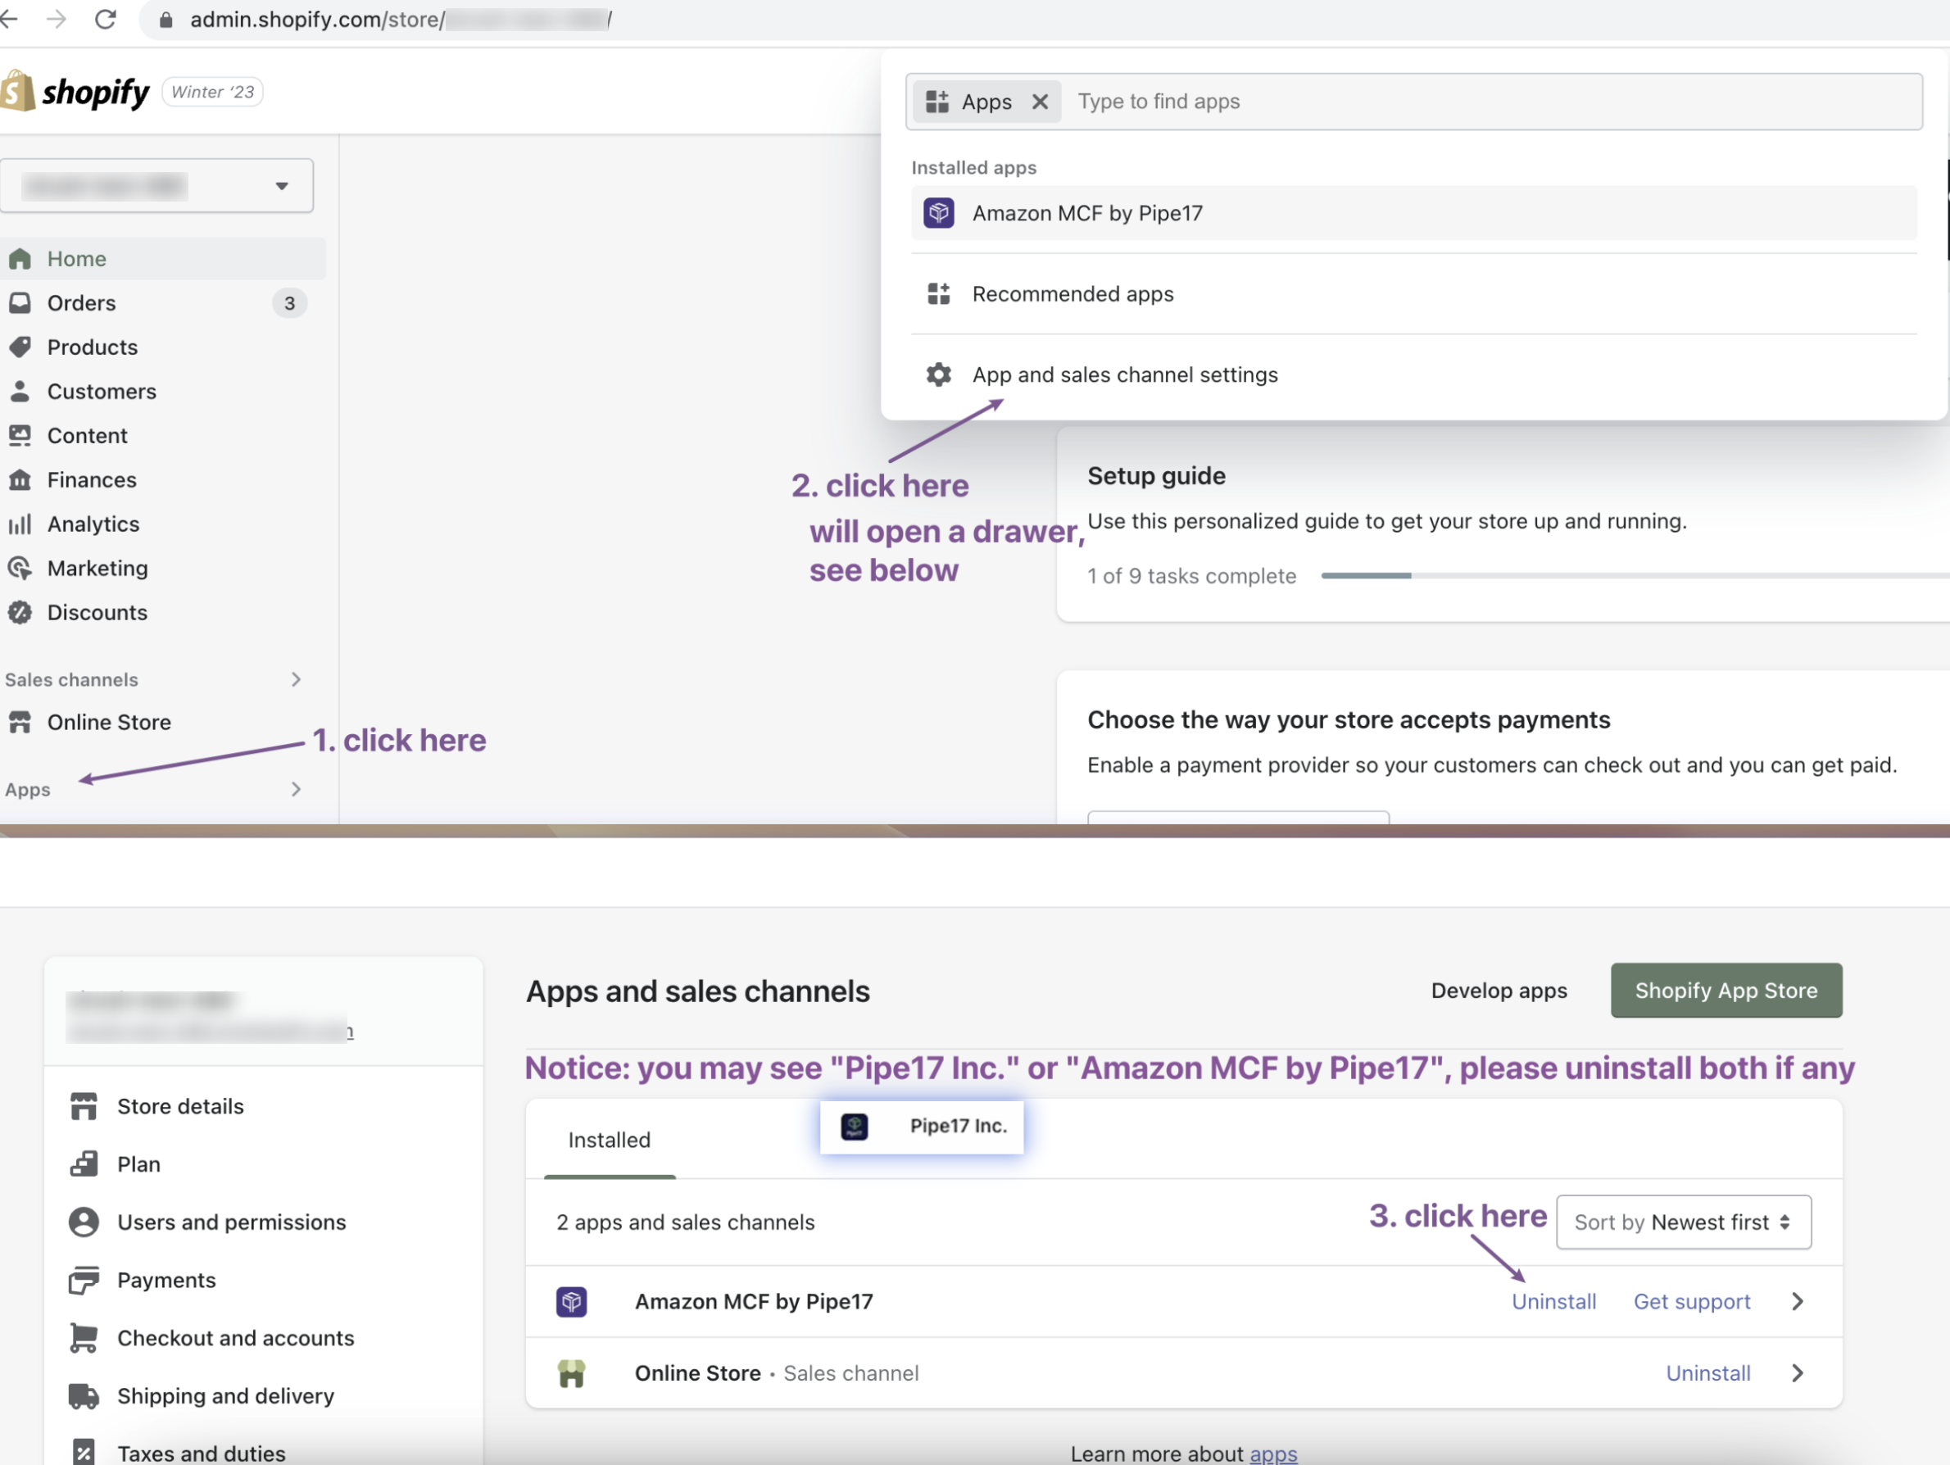Click the Marketing target icon
This screenshot has height=1465, width=1950.
(x=20, y=569)
